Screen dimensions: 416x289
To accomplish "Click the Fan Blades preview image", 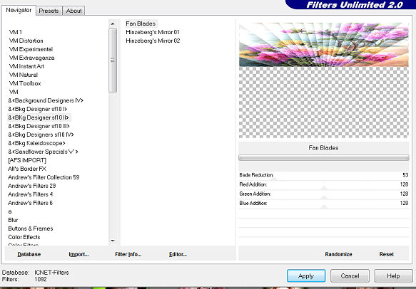I will [x=324, y=44].
